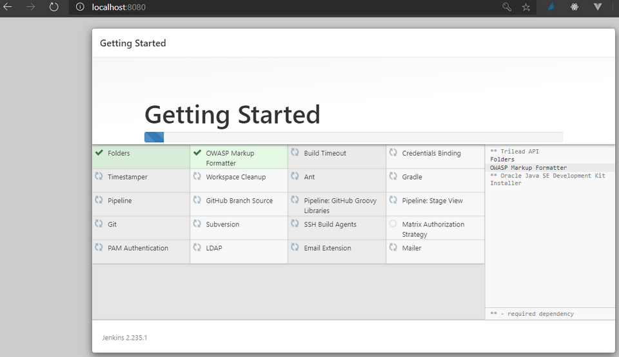619x357 pixels.
Task: Click the spinner icon beside Pipeline
Action: pyautogui.click(x=99, y=199)
